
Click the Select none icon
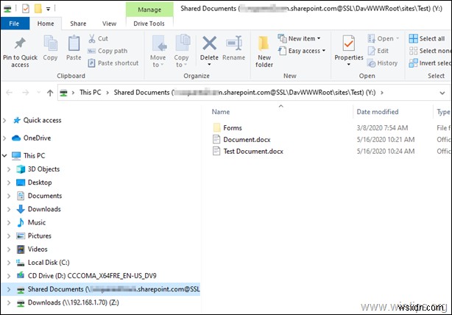(x=413, y=51)
